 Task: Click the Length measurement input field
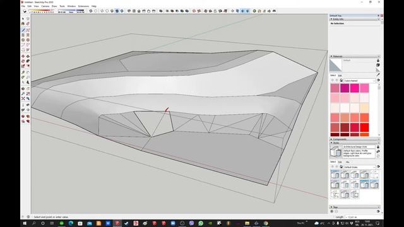click(x=363, y=217)
